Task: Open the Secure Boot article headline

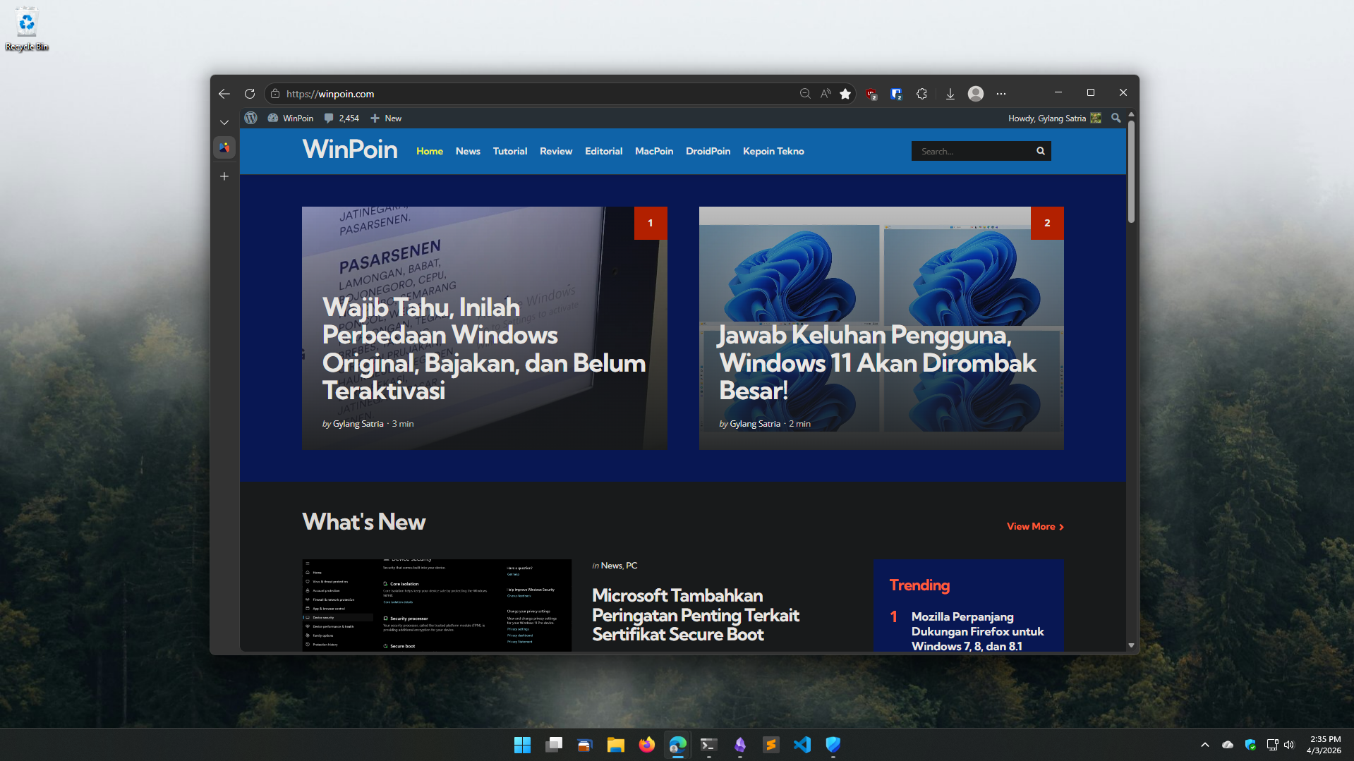Action: tap(695, 615)
